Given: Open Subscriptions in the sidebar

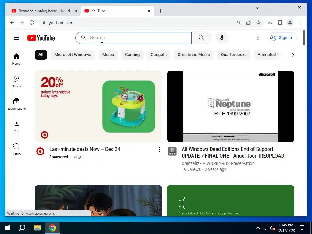Looking at the screenshot, I should coord(16,104).
